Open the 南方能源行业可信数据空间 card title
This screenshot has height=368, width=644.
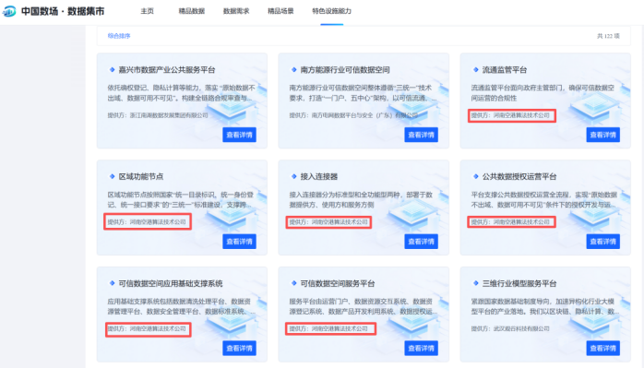click(345, 70)
